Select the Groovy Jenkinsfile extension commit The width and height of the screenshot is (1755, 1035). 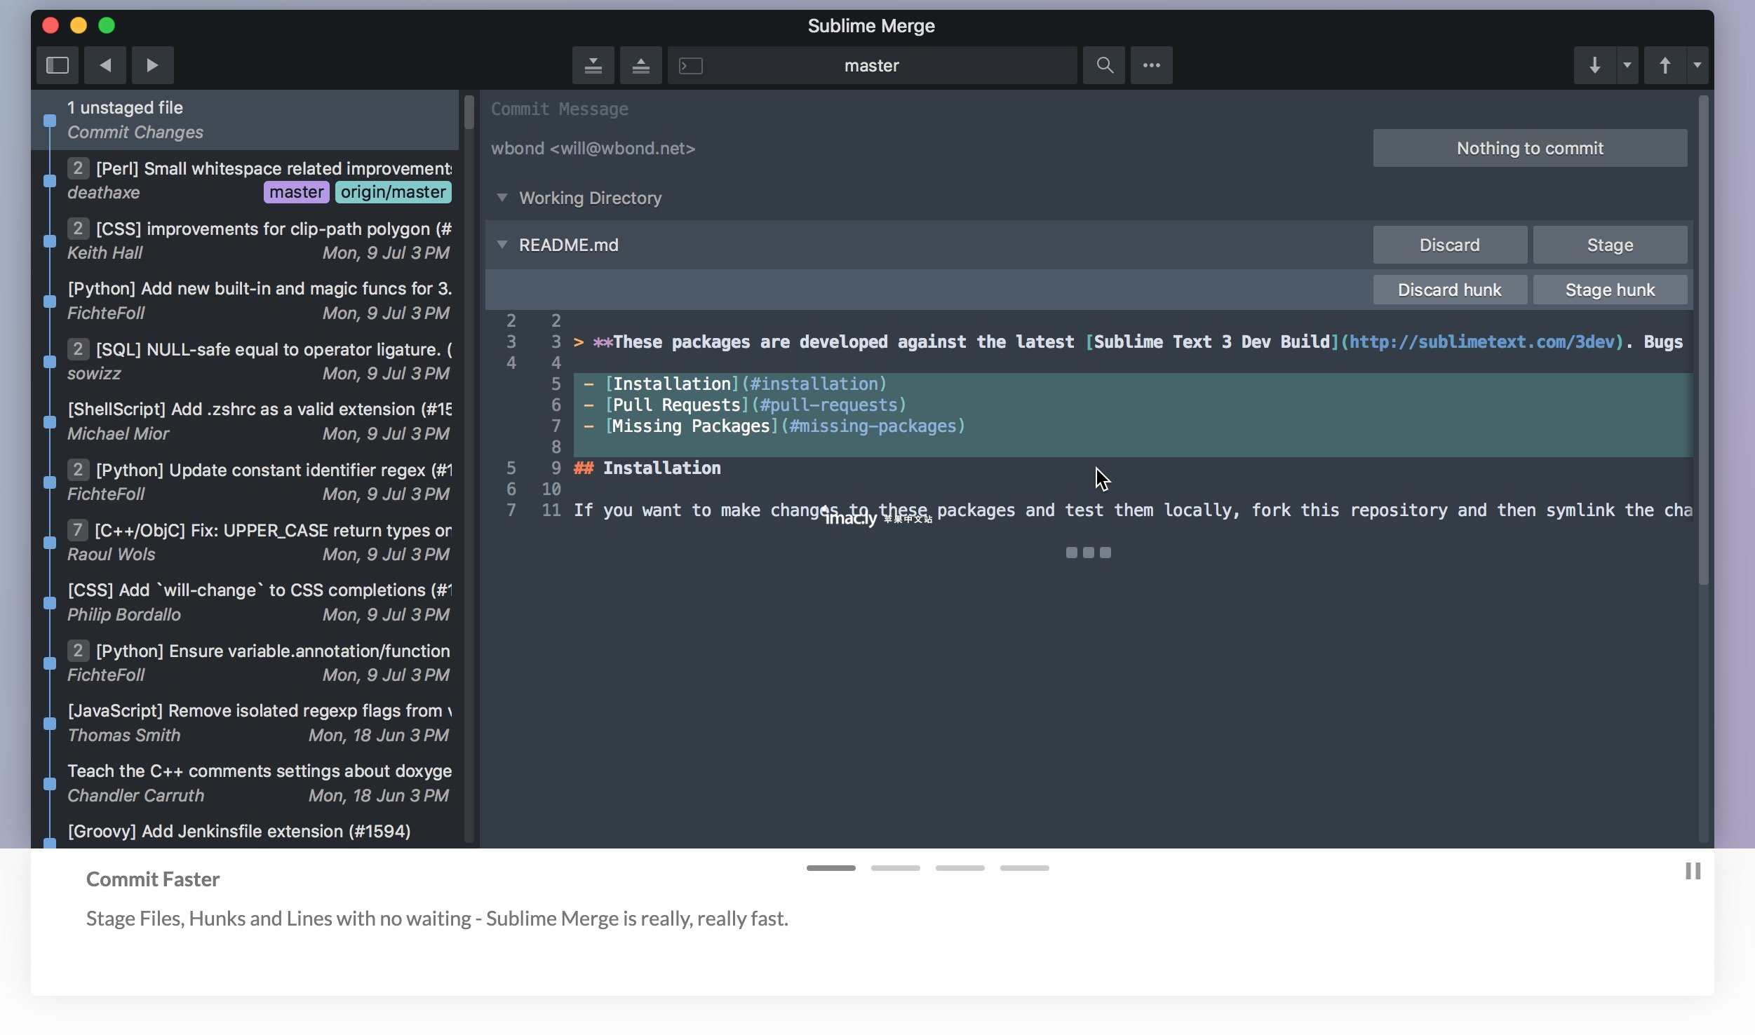point(246,832)
